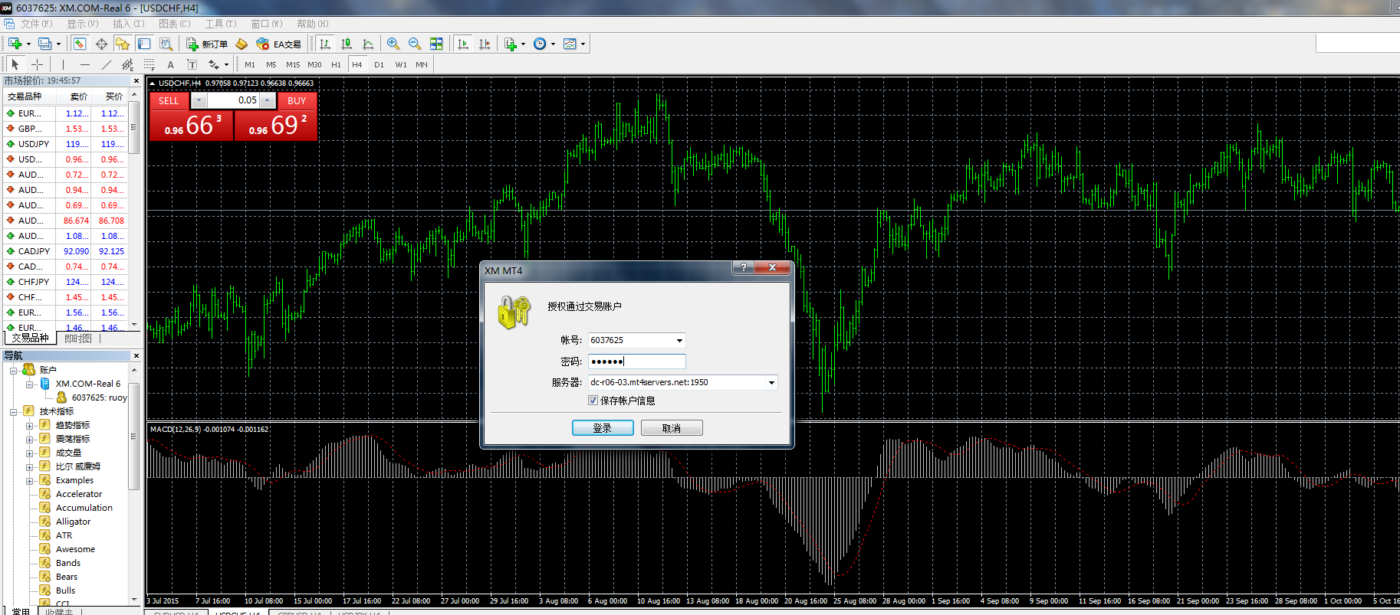1400x615 pixels.
Task: Select the text label tool
Action: pos(192,64)
